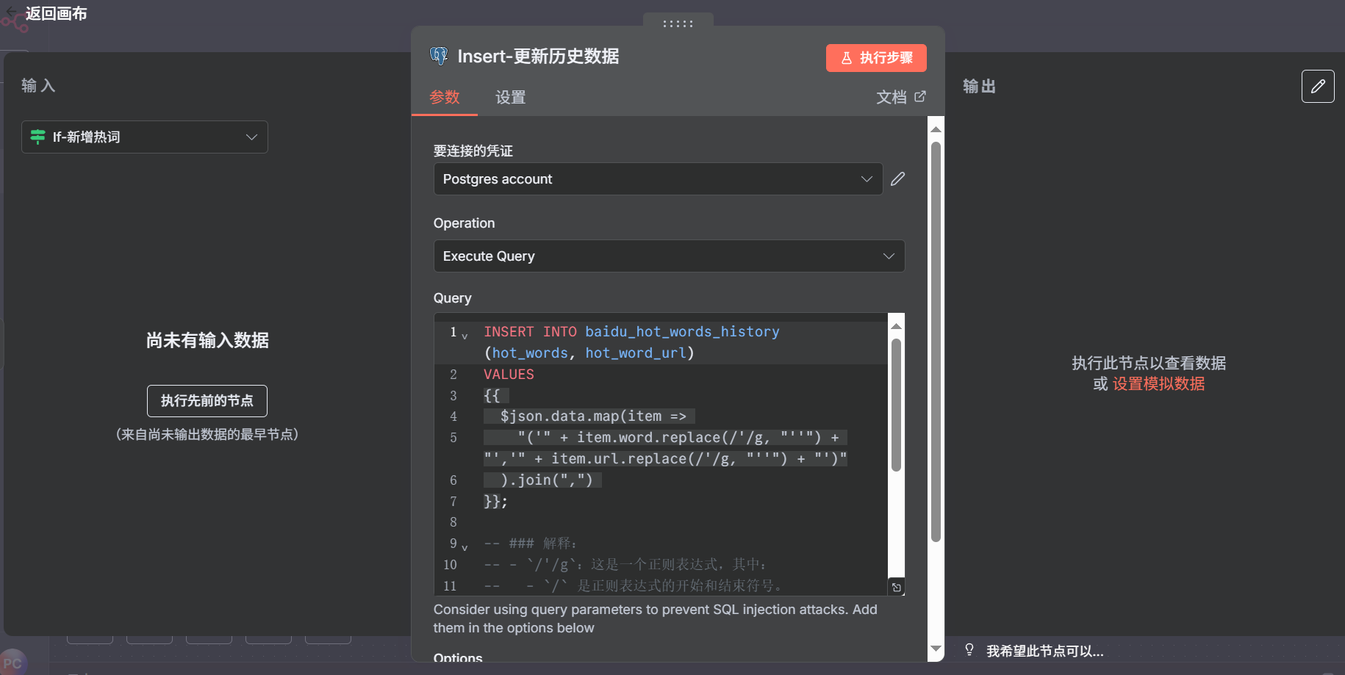Click the 返回画布 label

pos(56,13)
